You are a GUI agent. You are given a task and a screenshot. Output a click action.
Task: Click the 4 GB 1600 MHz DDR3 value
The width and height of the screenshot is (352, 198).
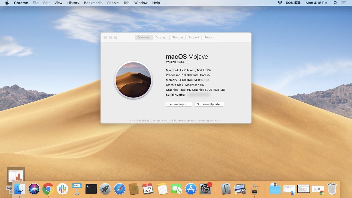194,80
